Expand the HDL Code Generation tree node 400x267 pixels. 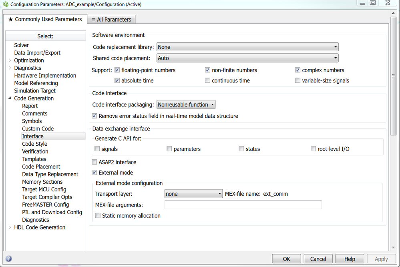[x=10, y=227]
